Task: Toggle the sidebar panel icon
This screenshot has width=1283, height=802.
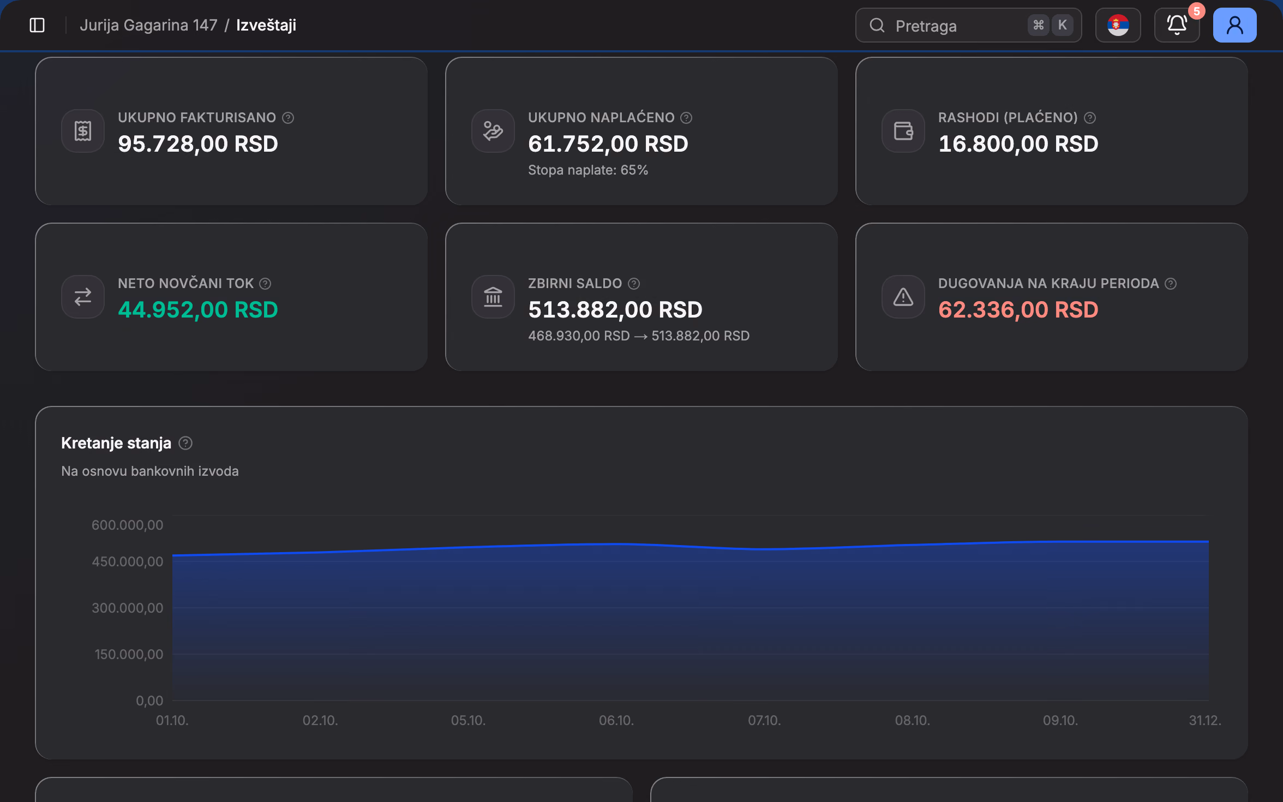Action: (37, 25)
